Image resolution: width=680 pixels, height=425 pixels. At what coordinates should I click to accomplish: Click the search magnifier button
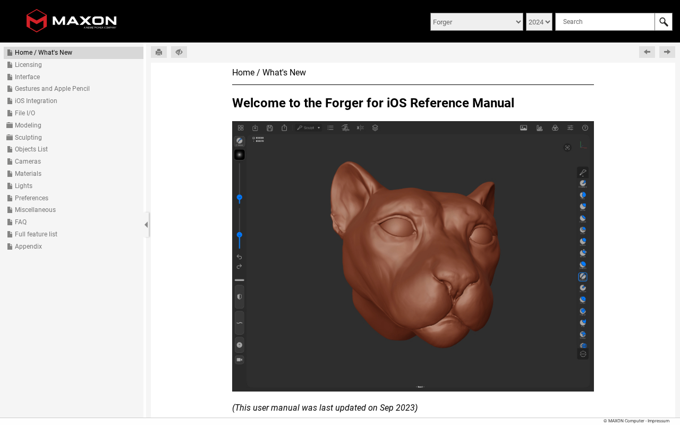(664, 22)
